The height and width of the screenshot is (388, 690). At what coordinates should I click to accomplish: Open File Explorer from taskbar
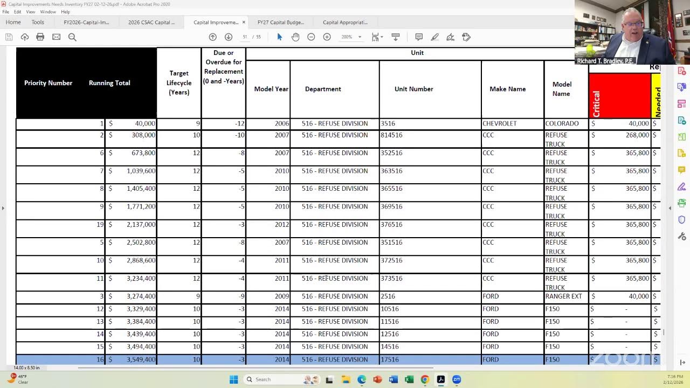pos(346,379)
